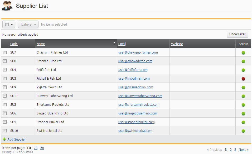Click green status dot for Crooked Croc Ltd
The image size is (252, 154).
click(243, 61)
